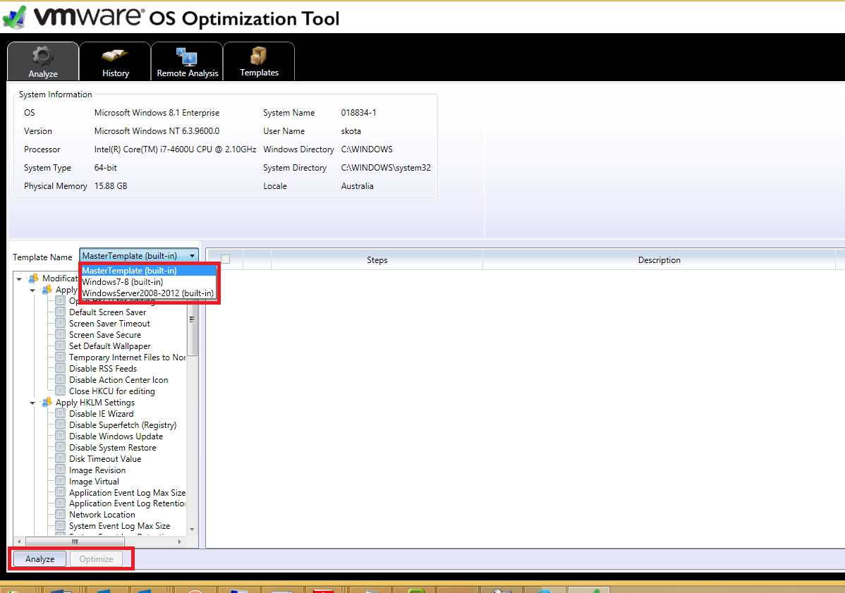This screenshot has width=845, height=593.
Task: Click the Close HKCU for editing step icon
Action: [x=61, y=391]
